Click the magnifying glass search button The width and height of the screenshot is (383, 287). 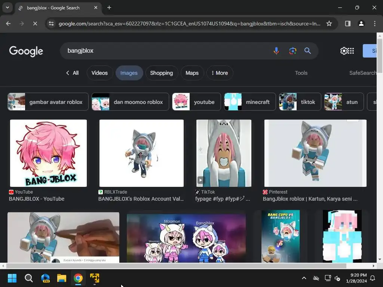[x=307, y=51]
